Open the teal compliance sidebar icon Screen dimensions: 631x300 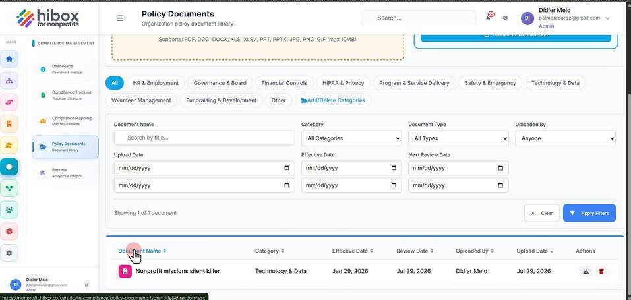[9, 167]
